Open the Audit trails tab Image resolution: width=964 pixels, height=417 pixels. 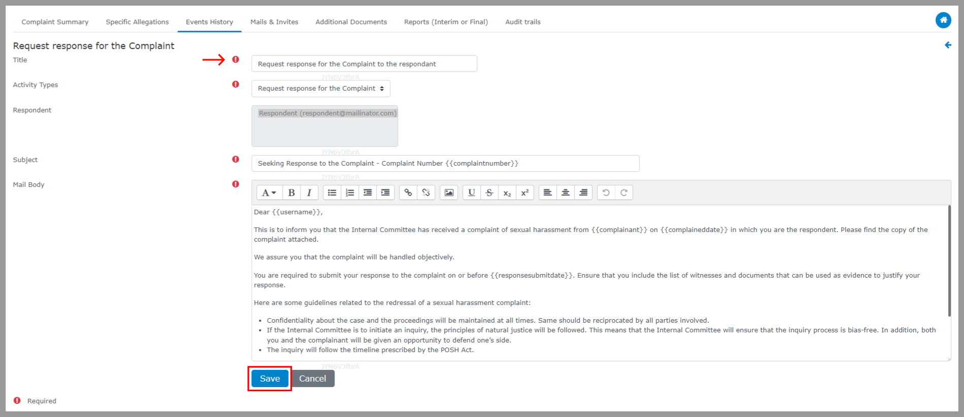tap(522, 22)
